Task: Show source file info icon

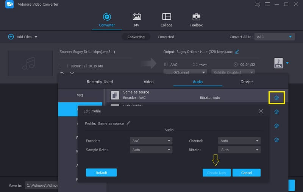Action: tap(114, 52)
